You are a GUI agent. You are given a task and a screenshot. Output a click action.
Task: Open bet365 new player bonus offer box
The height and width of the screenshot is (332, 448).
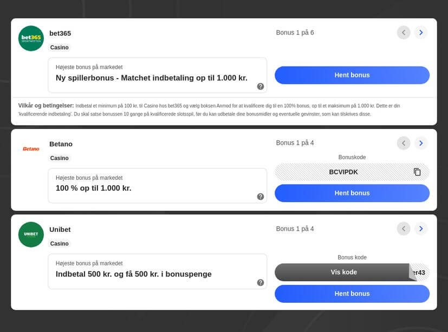(158, 75)
